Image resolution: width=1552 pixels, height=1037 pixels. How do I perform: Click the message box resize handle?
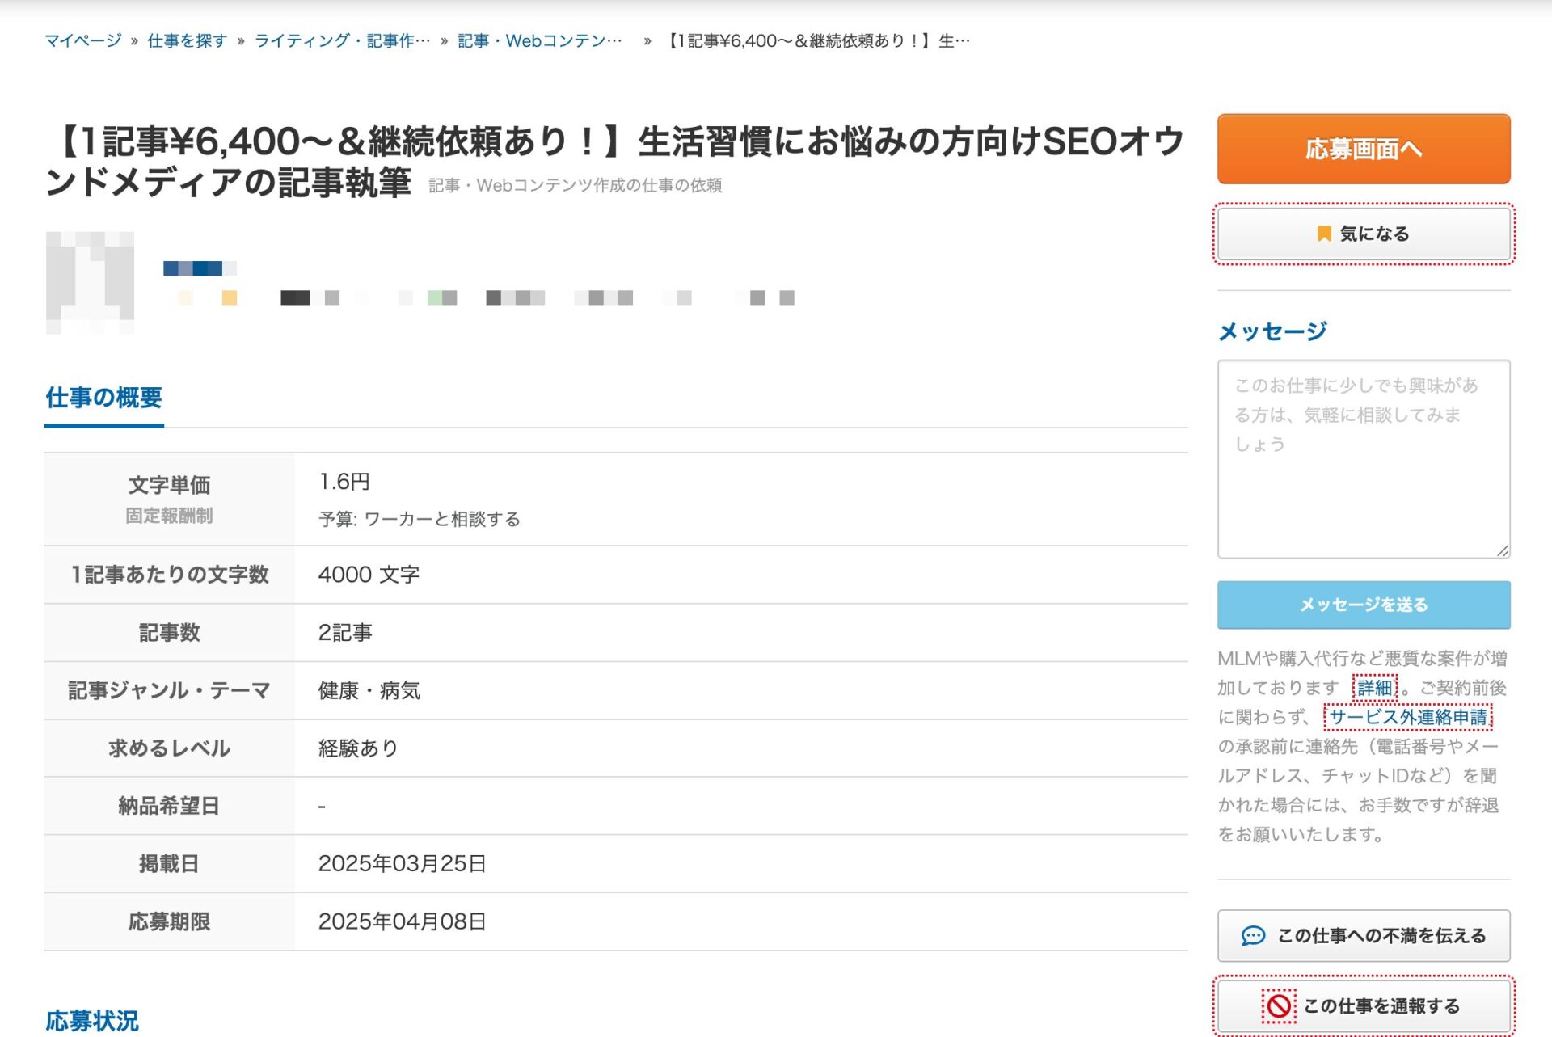[1502, 550]
